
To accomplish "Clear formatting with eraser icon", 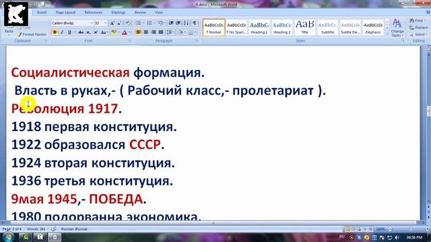I will point(127,24).
